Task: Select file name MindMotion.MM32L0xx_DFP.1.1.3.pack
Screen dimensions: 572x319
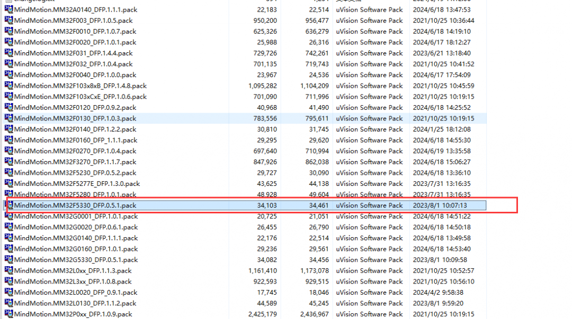Action: (73, 270)
